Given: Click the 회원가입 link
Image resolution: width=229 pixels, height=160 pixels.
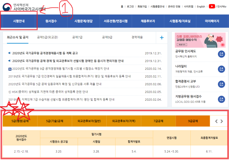Looking at the screenshot, I should [x=142, y=6].
